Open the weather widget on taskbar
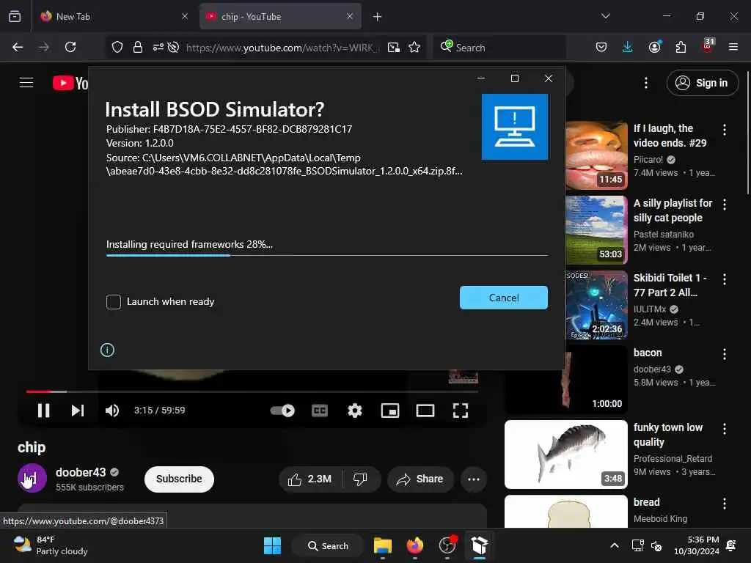751x563 pixels. click(x=51, y=545)
